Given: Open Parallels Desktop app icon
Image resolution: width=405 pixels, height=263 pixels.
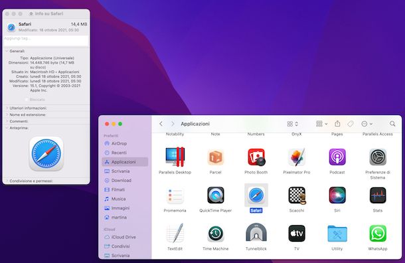Looking at the screenshot, I should tap(175, 157).
